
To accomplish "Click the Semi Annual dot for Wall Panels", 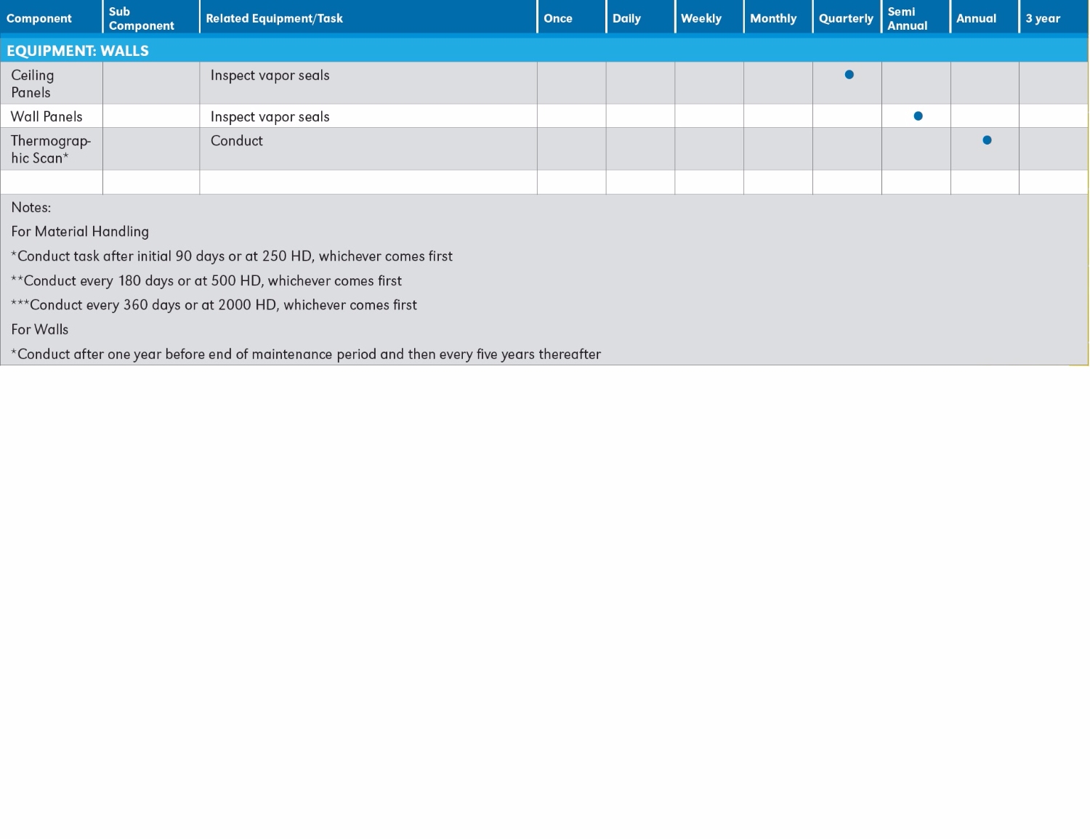I will 918,116.
